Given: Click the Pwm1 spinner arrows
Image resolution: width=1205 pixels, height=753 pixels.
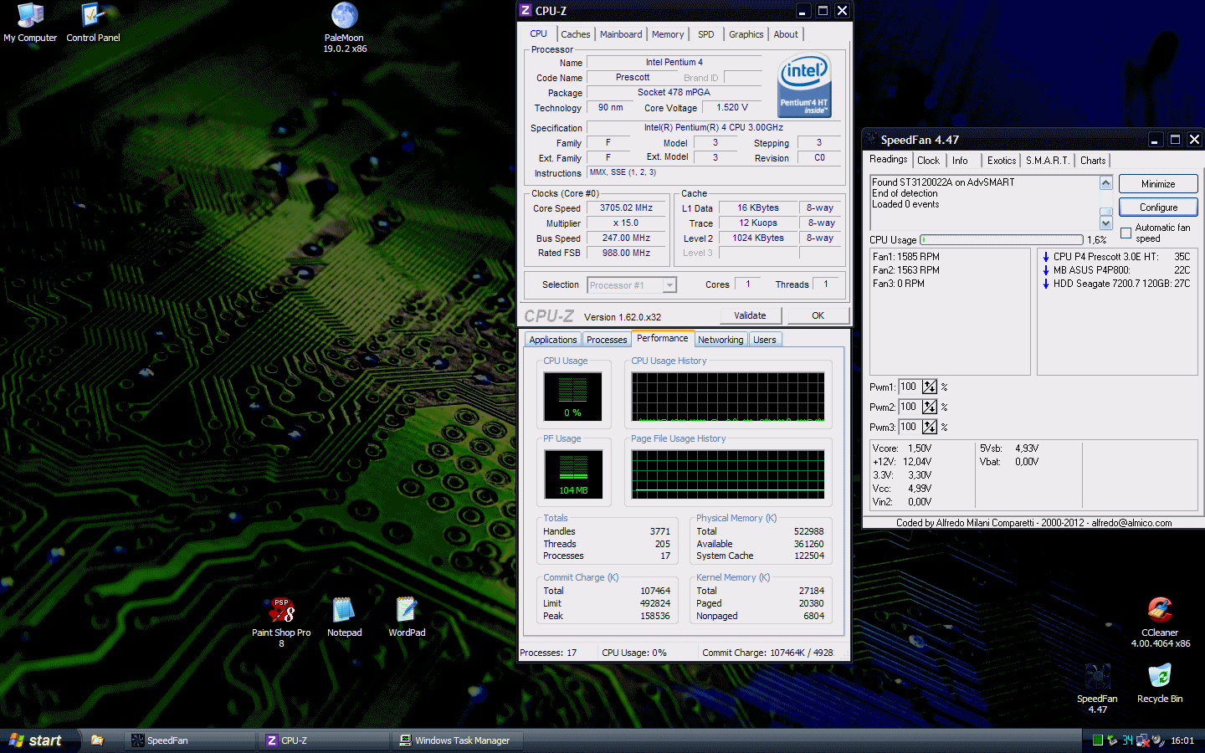Looking at the screenshot, I should pos(930,387).
